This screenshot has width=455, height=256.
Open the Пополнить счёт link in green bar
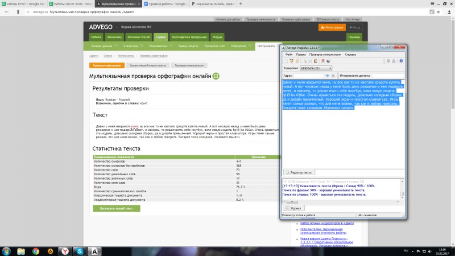tap(215, 46)
